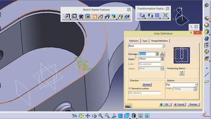The image size is (211, 119).
Task: Expand the Pad tool sub-menu arrow
Action: point(70,20)
